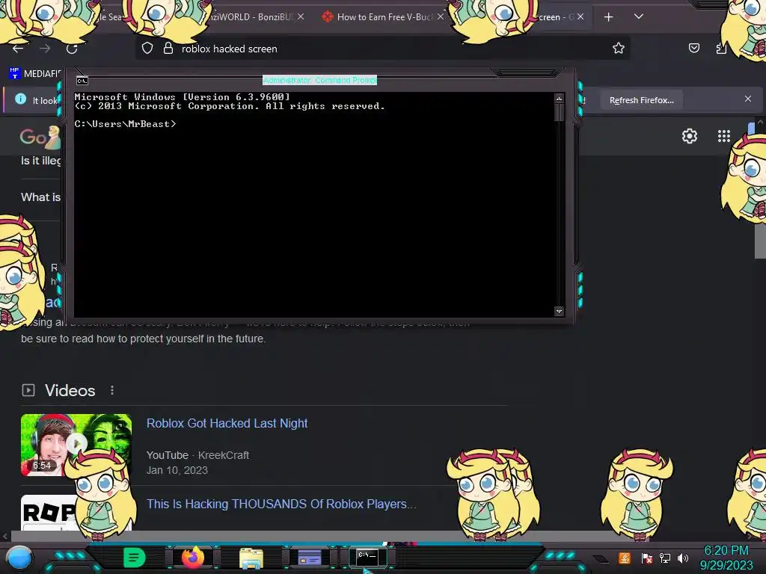Expand the "What is" related question
The height and width of the screenshot is (574, 766).
pyautogui.click(x=41, y=197)
